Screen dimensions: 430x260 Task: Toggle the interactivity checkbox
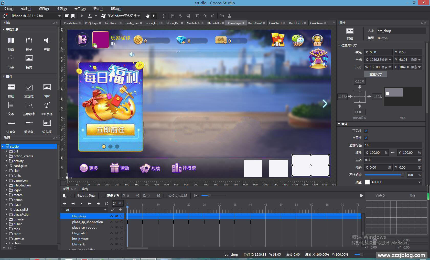366,138
